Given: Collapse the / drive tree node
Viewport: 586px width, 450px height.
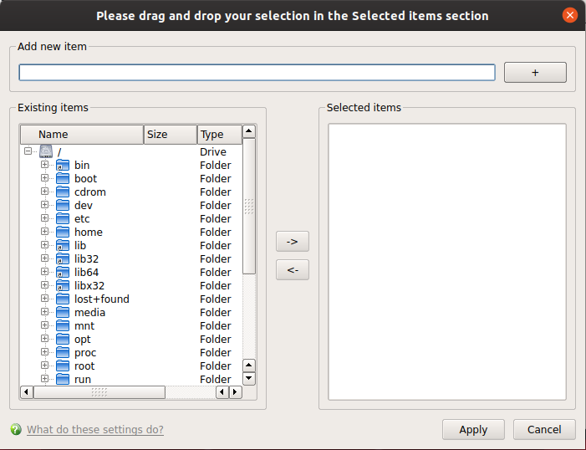Looking at the screenshot, I should click(28, 151).
